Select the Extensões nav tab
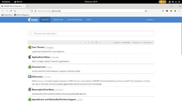The width and height of the screenshot is (182, 102). coord(45,20)
